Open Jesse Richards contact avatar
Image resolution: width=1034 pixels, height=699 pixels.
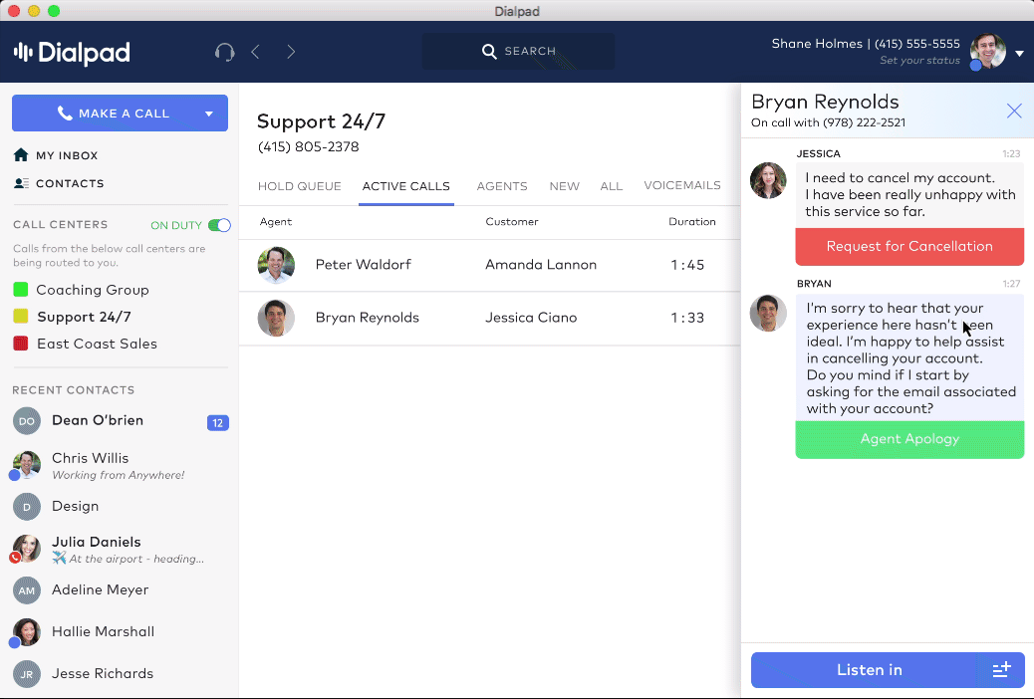coord(26,674)
